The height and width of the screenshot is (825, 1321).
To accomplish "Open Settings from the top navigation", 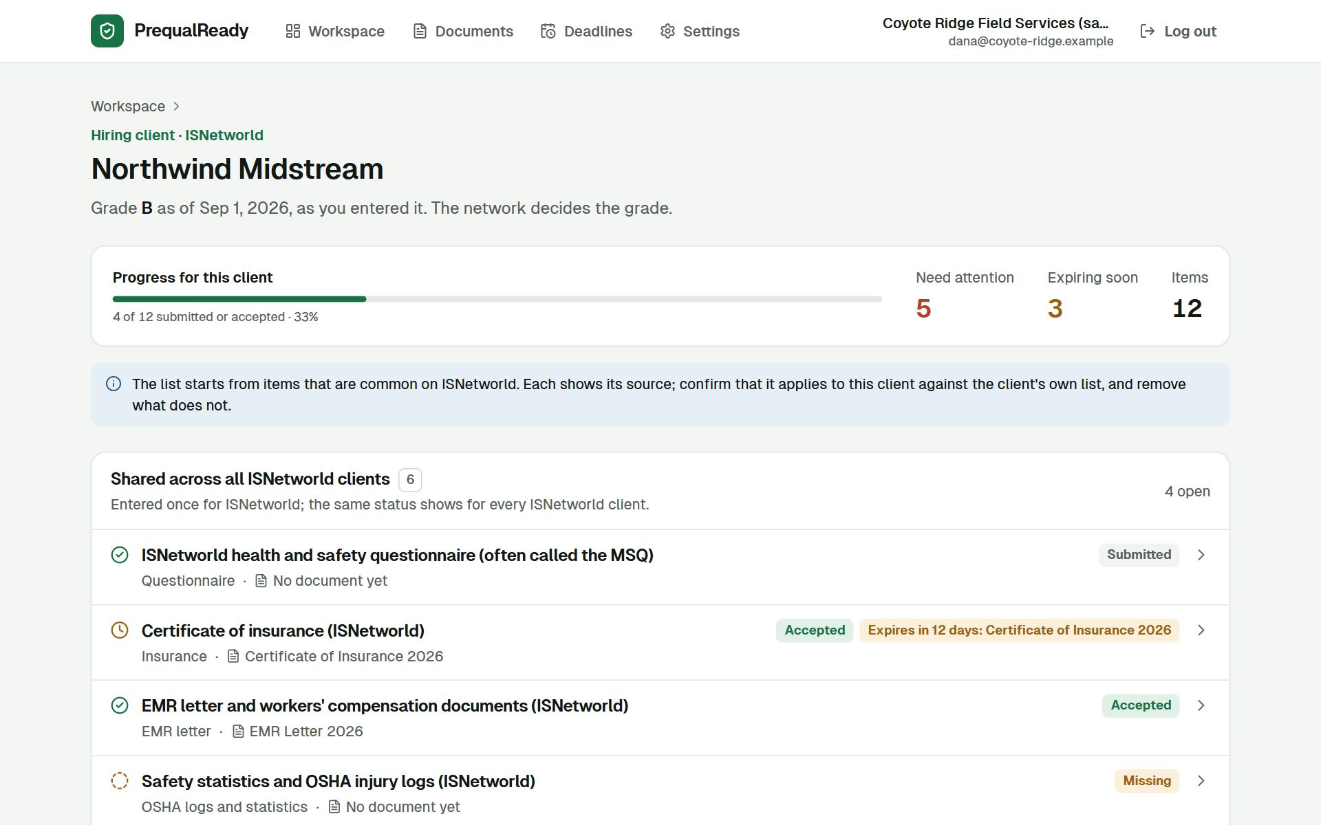I will (x=700, y=31).
